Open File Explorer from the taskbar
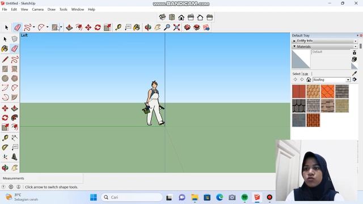Screen dimensions: 363x204 [195, 197]
